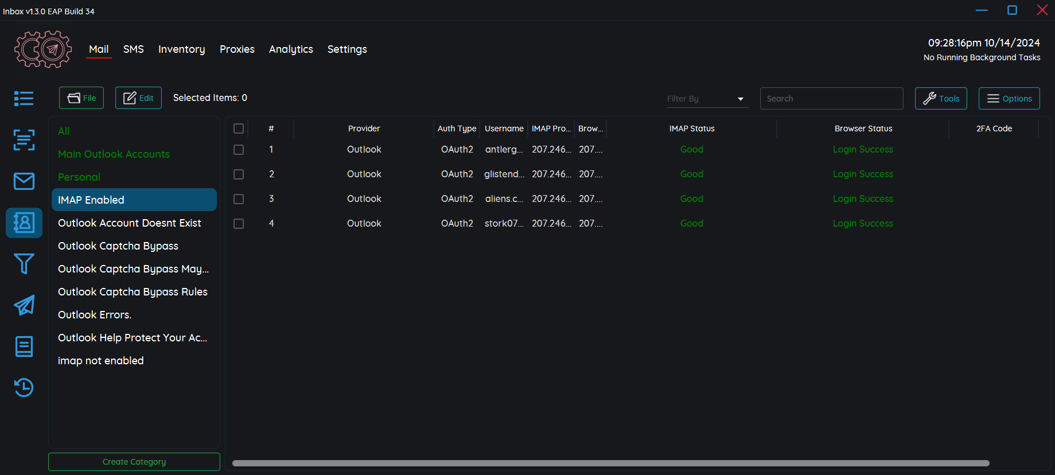The image size is (1055, 475).
Task: Open the Options menu button
Action: pos(1009,99)
